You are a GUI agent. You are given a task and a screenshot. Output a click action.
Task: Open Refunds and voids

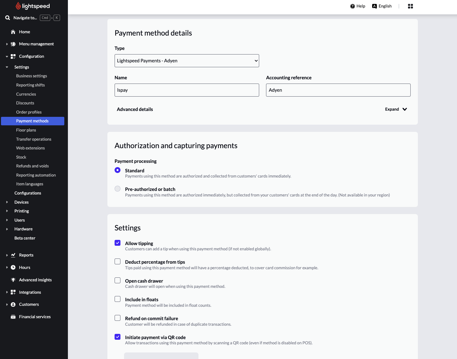32,166
